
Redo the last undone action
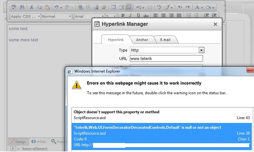coord(67,7)
